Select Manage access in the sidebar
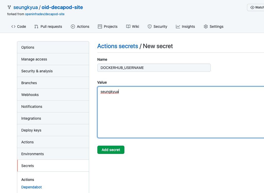 (x=53, y=59)
